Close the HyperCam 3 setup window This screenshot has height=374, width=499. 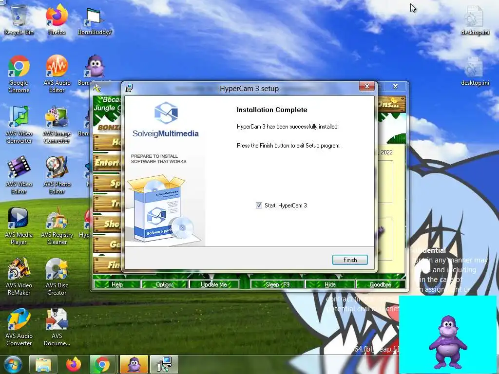coord(367,86)
